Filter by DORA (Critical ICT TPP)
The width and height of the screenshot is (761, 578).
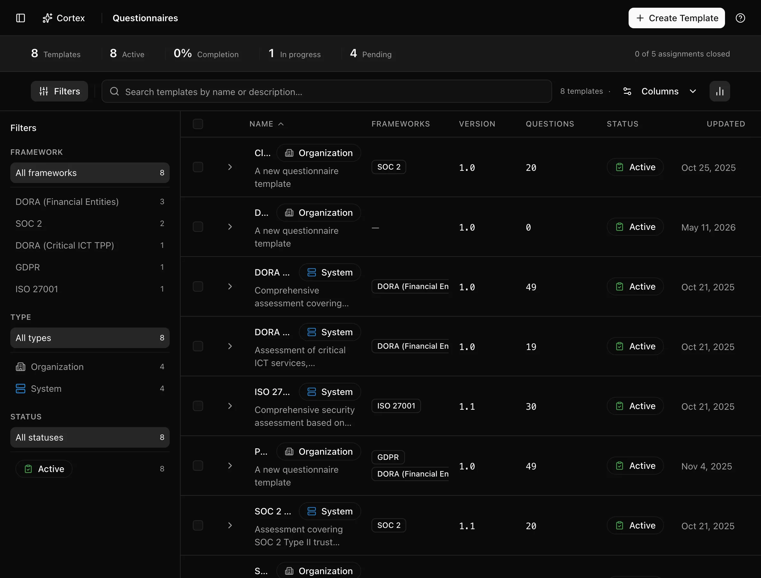[x=90, y=245]
